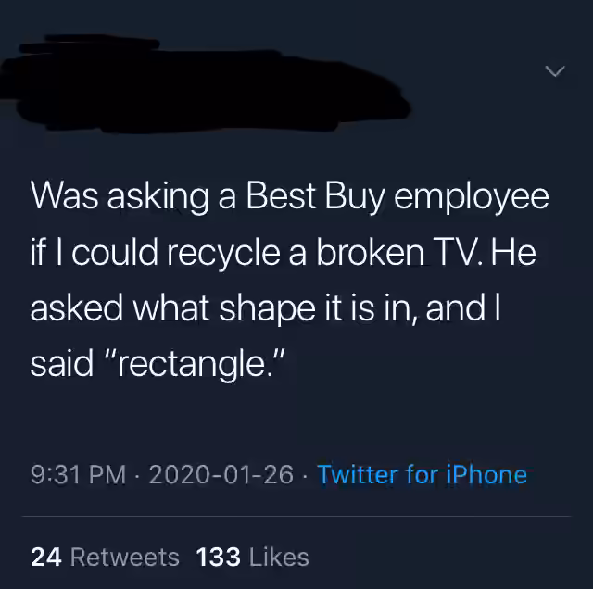View the 24 Retweets list
Viewport: 593px width, 589px height.
click(105, 558)
